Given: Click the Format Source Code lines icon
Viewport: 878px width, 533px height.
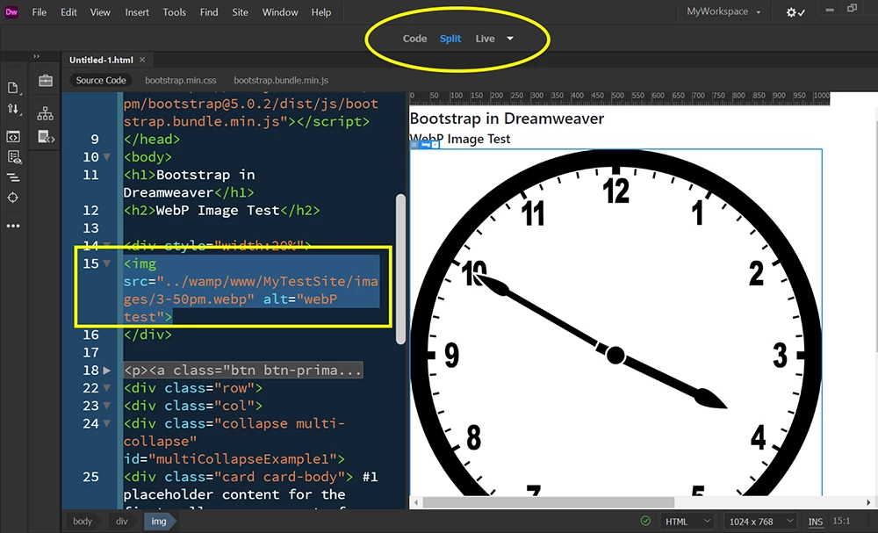Looking at the screenshot, I should tap(13, 177).
